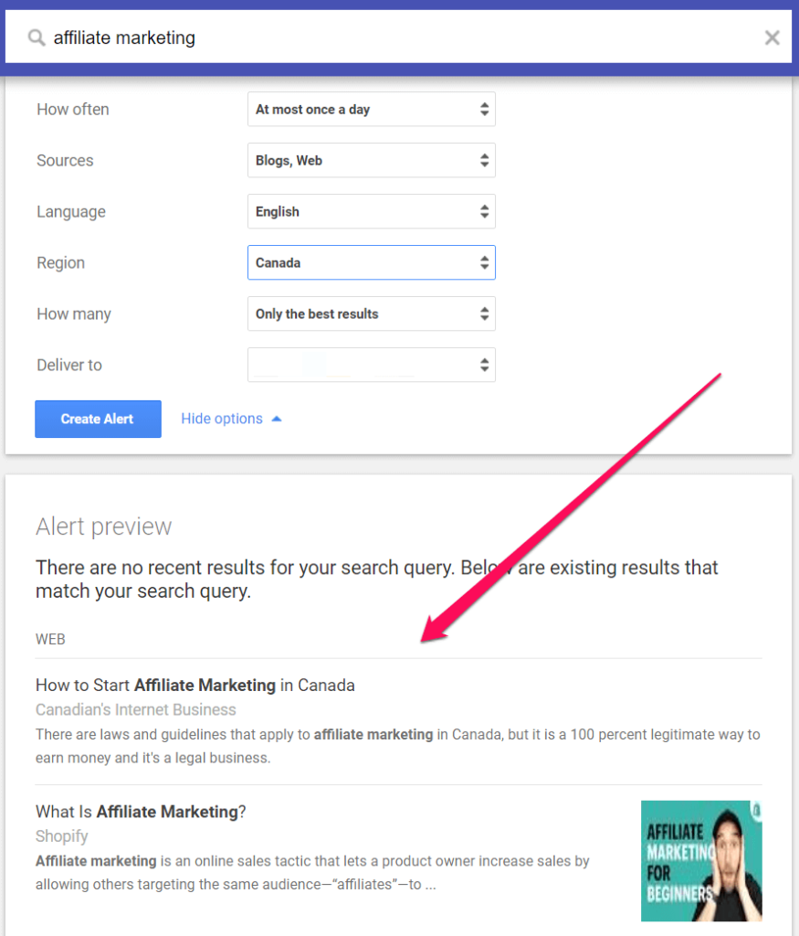
Task: Open the How many results dropdown
Action: (371, 314)
